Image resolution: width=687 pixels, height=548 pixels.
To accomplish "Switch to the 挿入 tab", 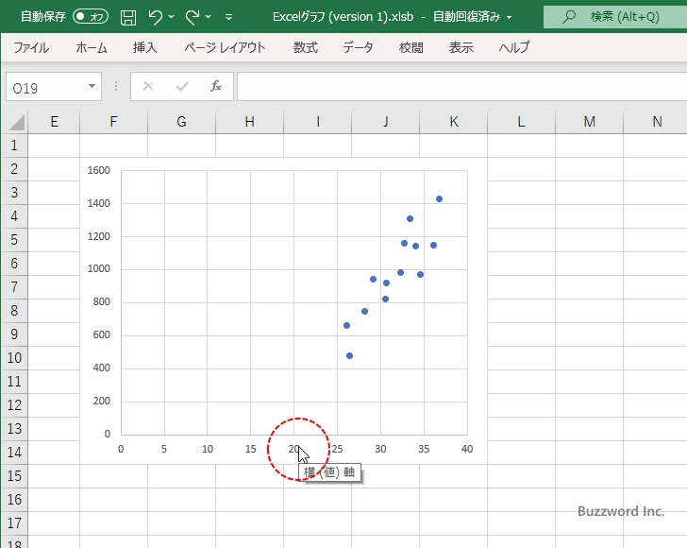I will point(145,47).
